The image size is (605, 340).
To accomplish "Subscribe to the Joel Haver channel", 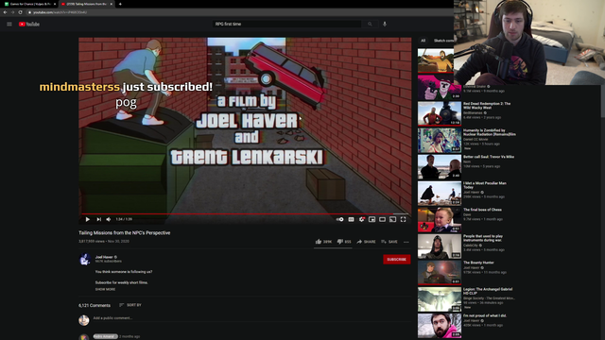I will click(x=397, y=260).
